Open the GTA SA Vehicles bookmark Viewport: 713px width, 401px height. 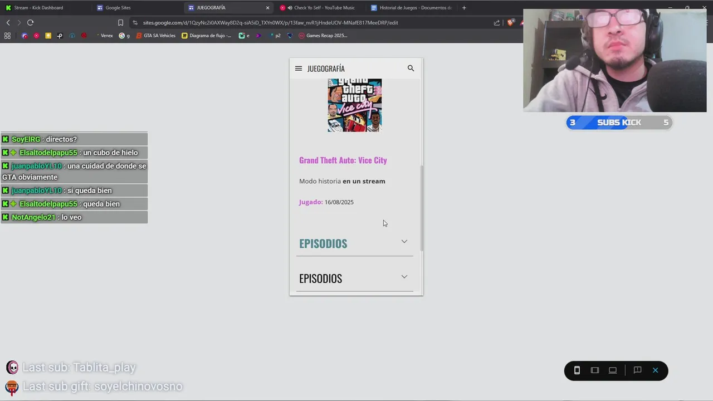(156, 36)
